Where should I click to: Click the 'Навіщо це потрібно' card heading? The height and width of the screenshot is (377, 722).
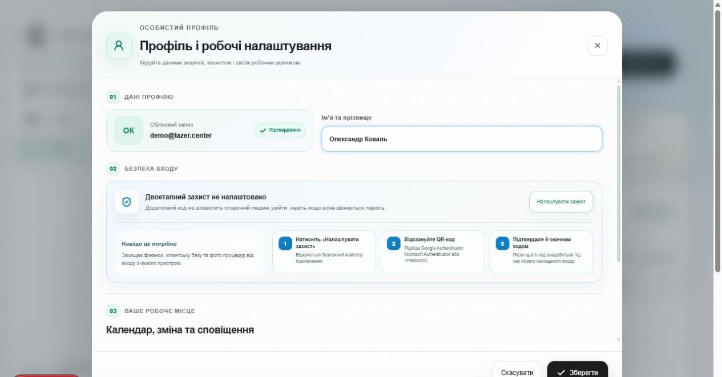tap(149, 244)
